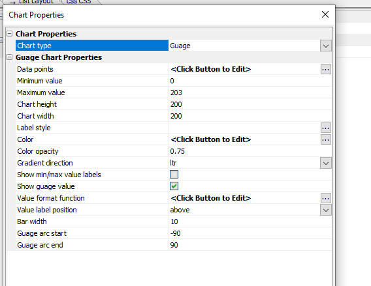
Task: Click the Bar width value field
Action: click(x=250, y=222)
